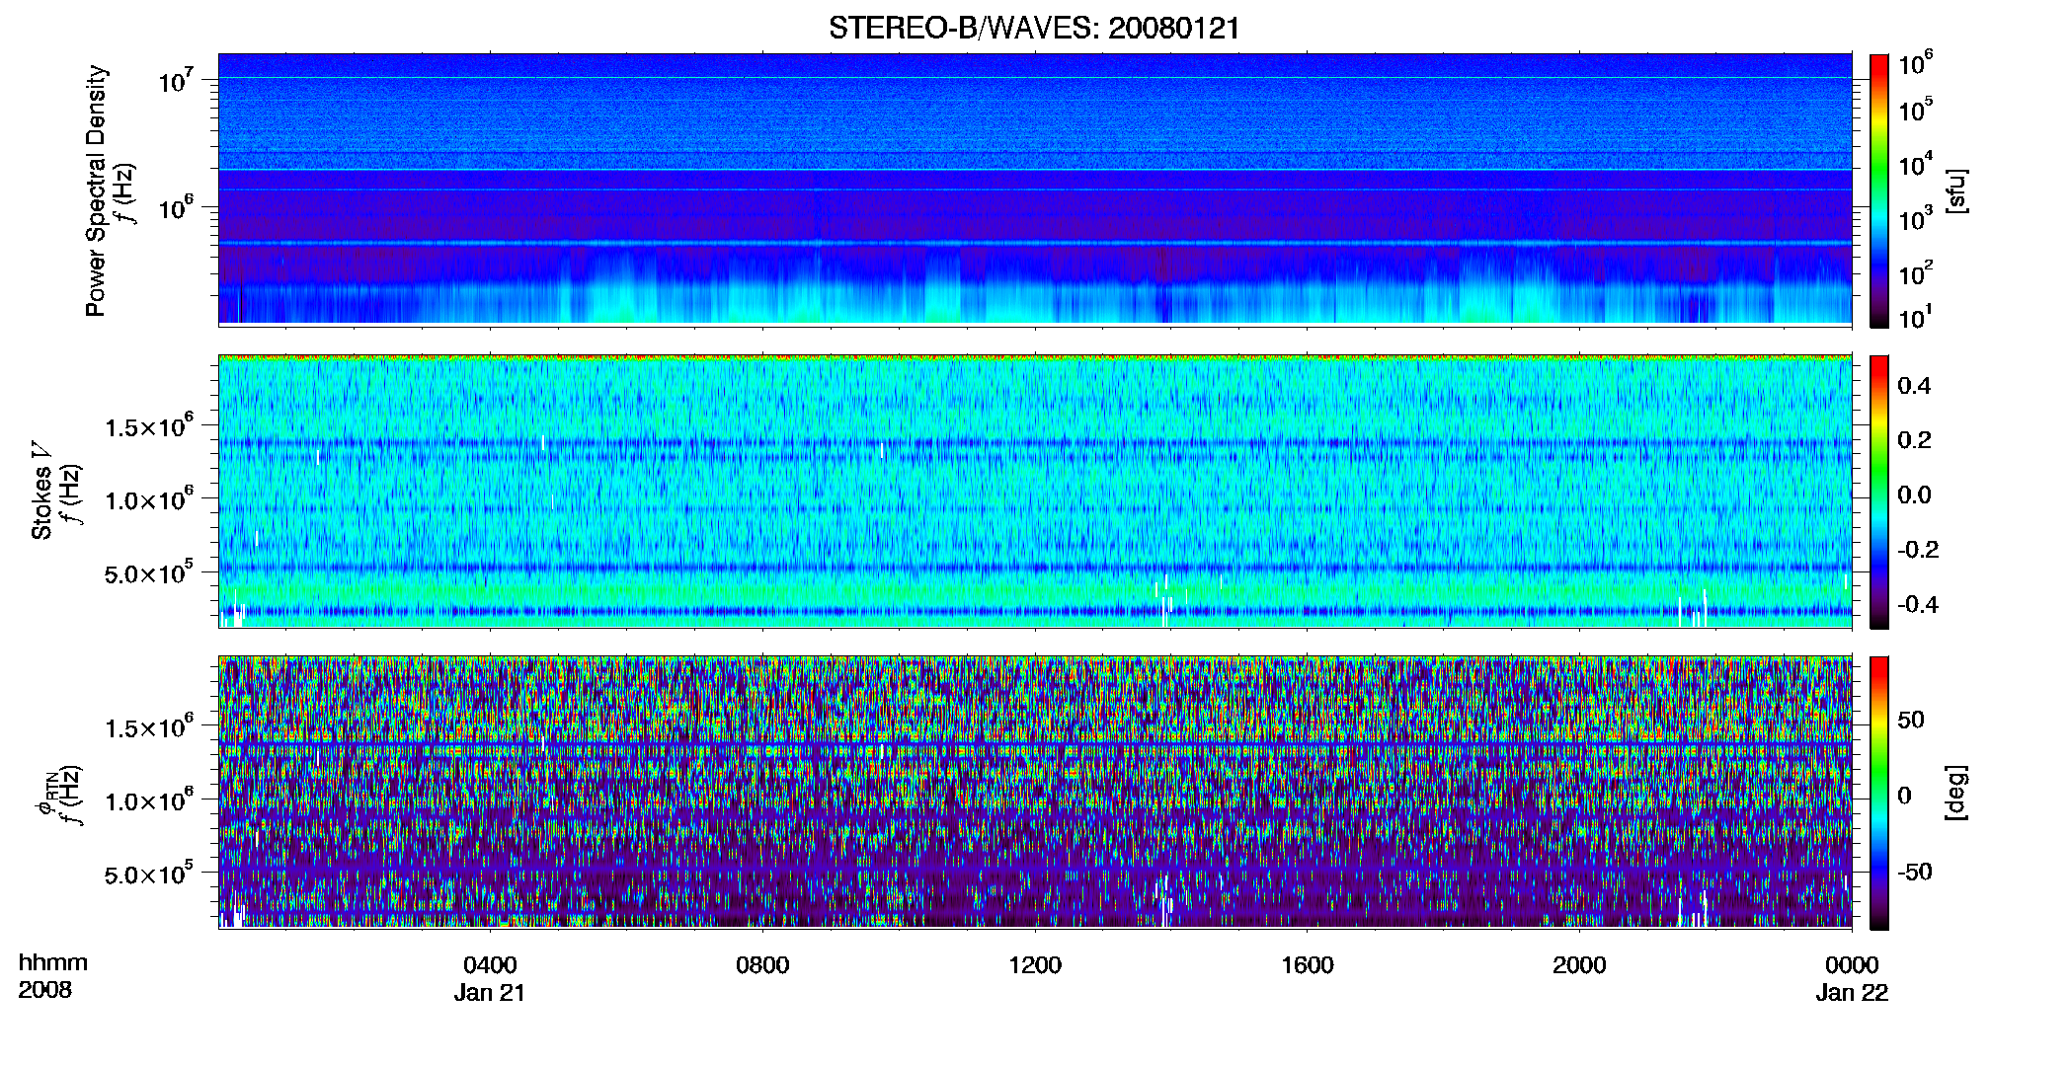Click the φ RTN direction spectrogram panel

(1035, 792)
